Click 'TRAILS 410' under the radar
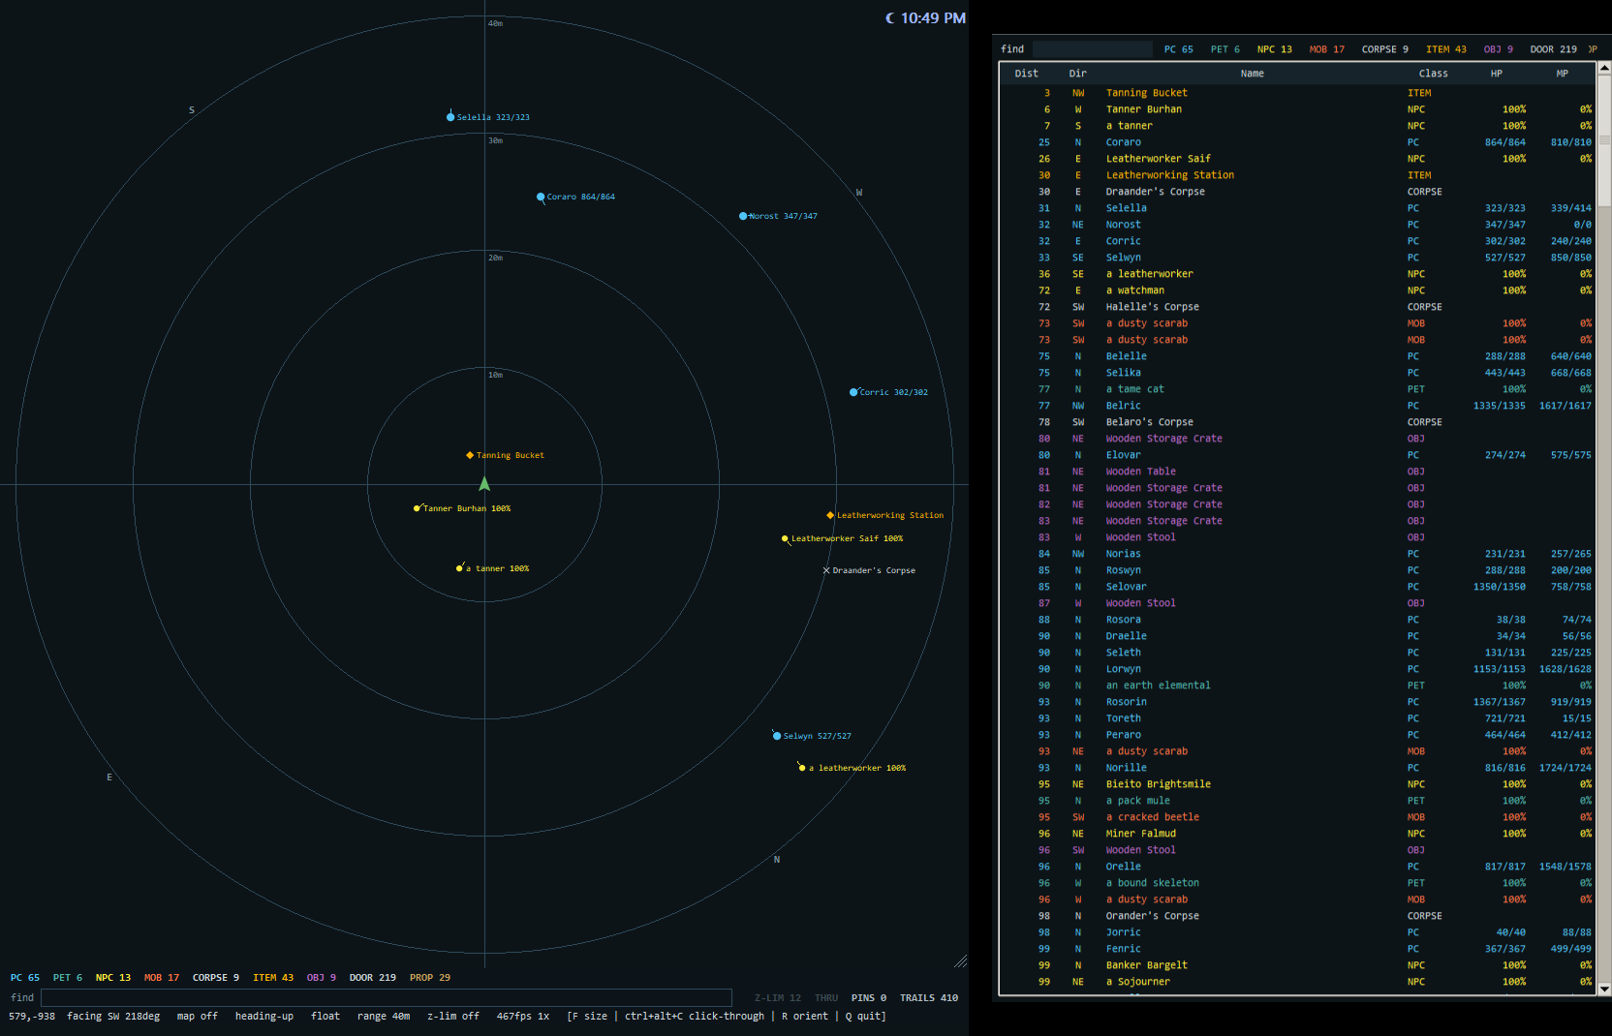The image size is (1612, 1036). point(929,998)
